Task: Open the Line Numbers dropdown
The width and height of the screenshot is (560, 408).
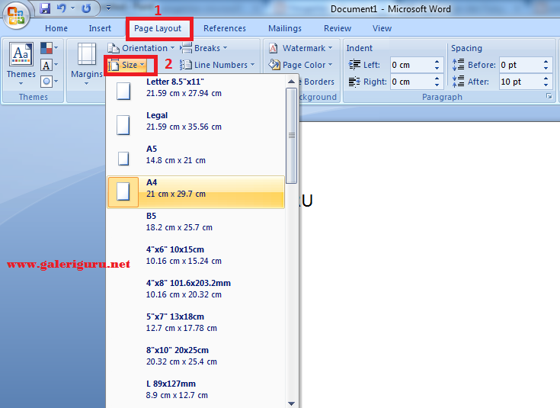Action: coord(217,65)
